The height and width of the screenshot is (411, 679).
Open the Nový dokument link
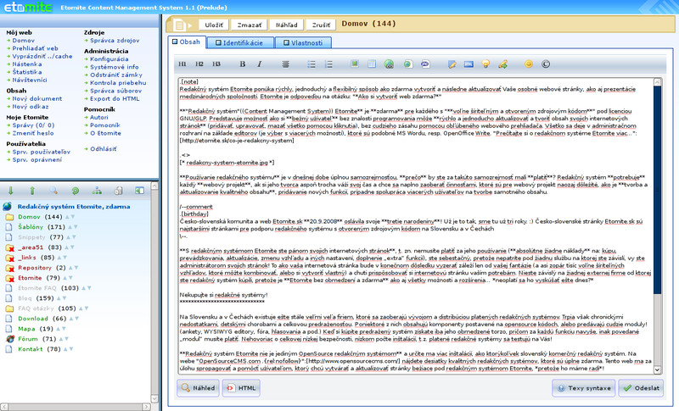point(36,98)
